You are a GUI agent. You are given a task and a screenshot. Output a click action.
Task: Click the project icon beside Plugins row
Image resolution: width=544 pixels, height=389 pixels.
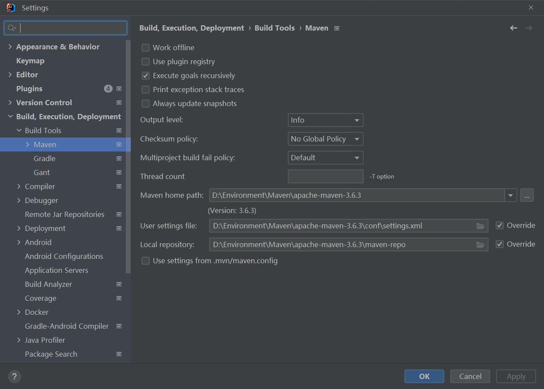pos(119,89)
